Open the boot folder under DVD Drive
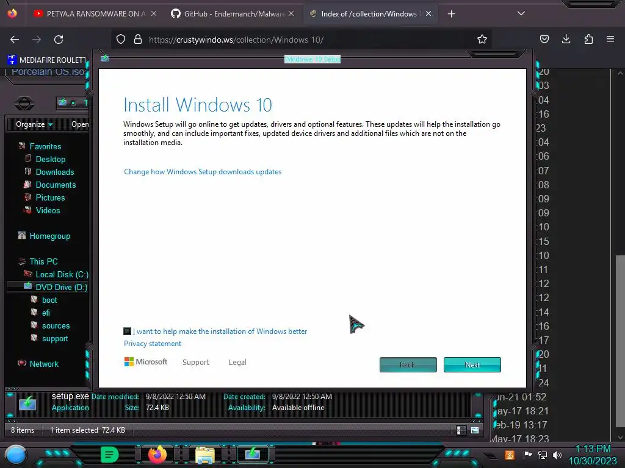Viewport: 625px width, 468px height. (49, 300)
